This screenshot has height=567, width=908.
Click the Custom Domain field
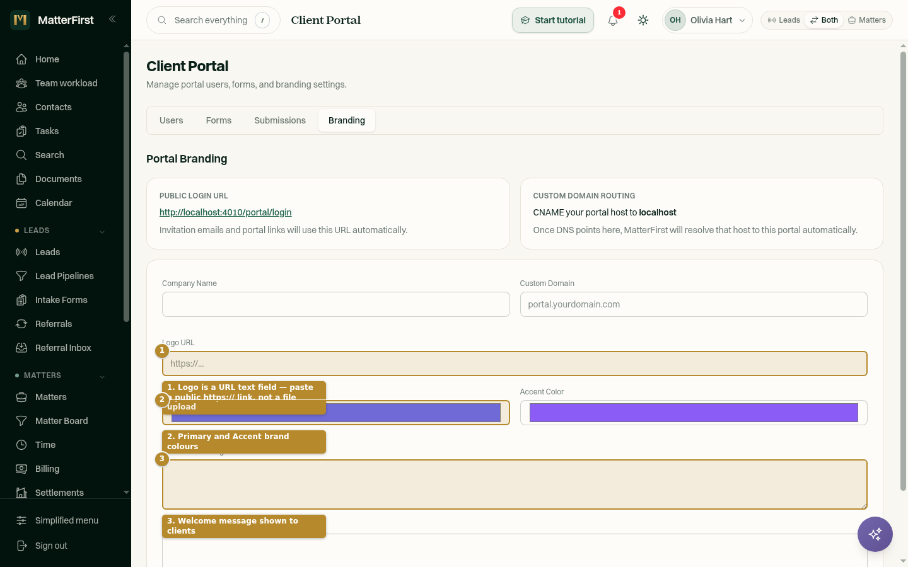pos(694,304)
